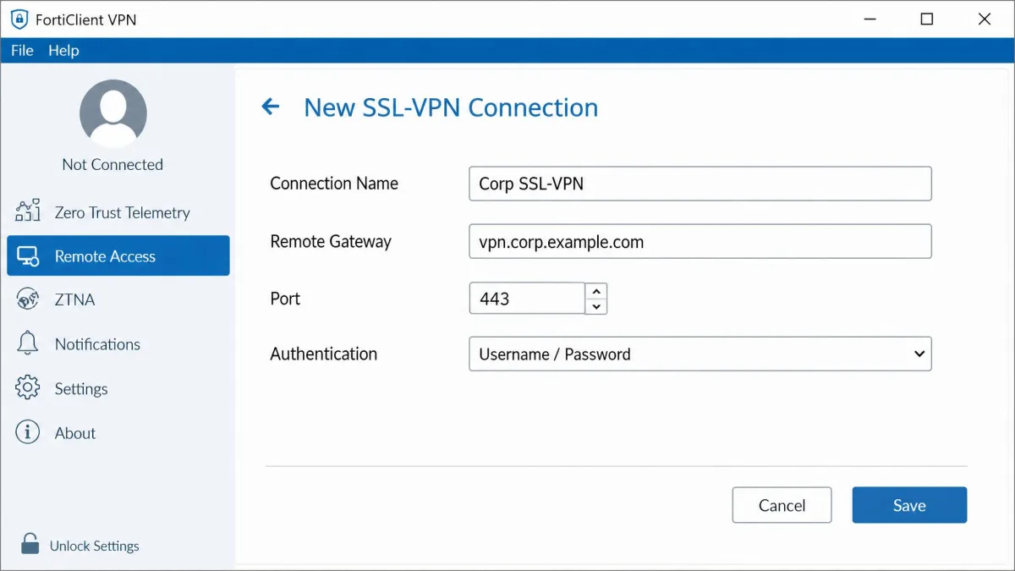
Task: Click the Zero Trust Telemetry chart icon
Action: [x=28, y=211]
